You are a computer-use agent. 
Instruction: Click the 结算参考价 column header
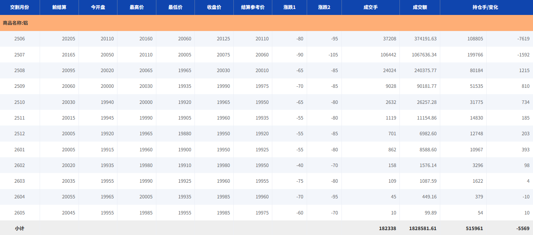(253, 7)
